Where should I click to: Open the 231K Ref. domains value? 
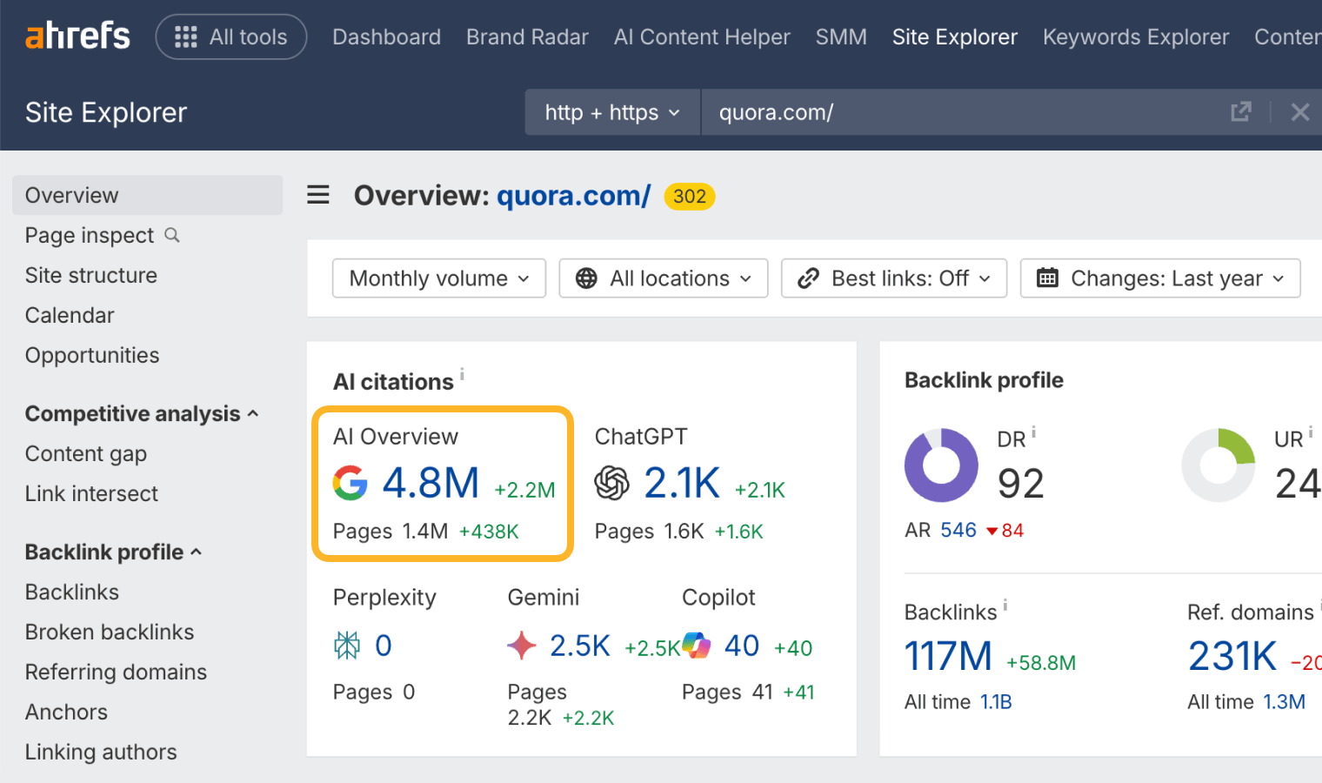1232,656
